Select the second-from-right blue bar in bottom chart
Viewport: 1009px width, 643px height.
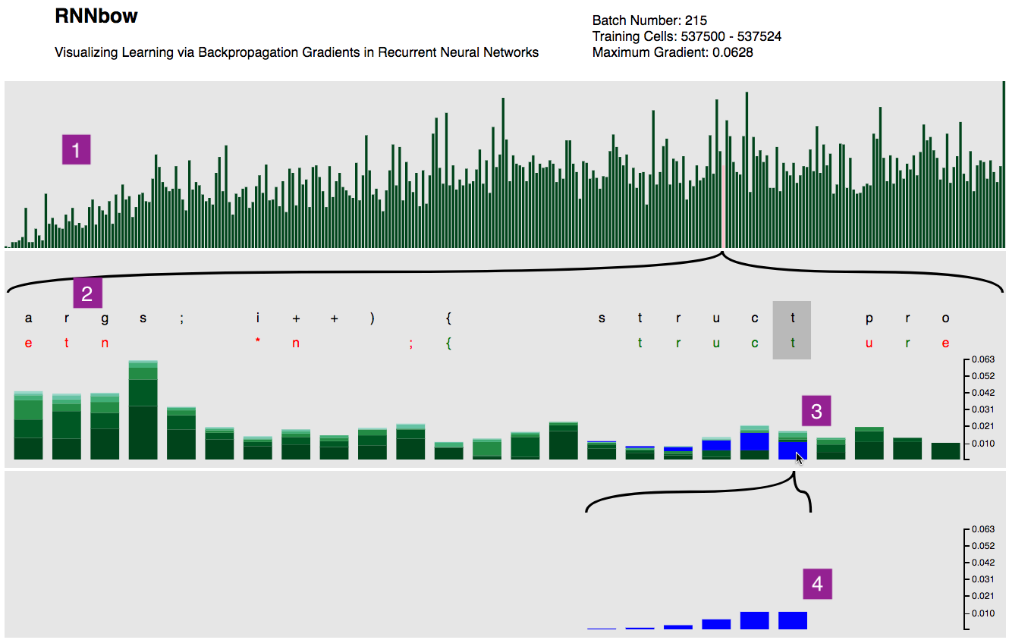click(755, 620)
